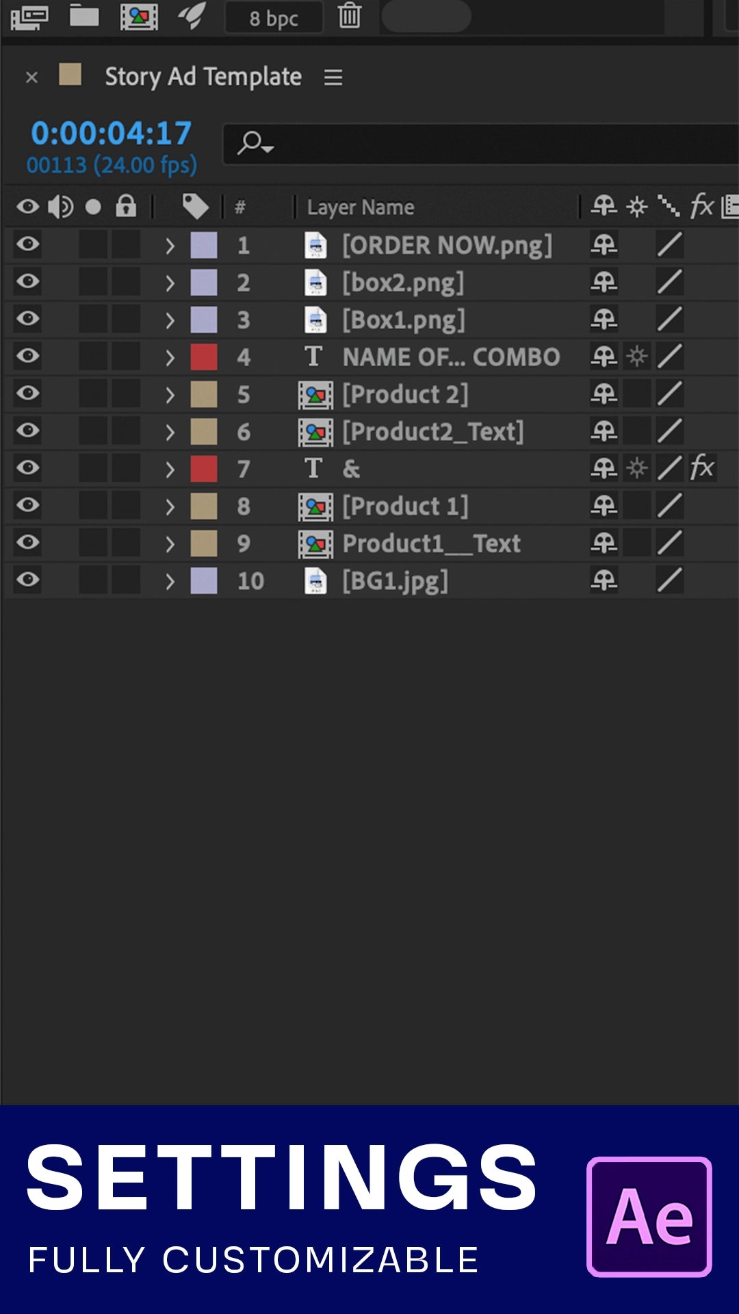Expand the Product 2 layer properties

tap(170, 395)
